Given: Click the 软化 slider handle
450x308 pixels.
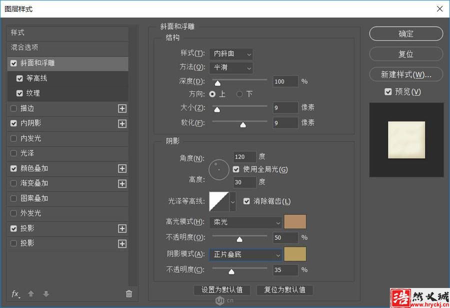Looking at the screenshot, I should coord(243,125).
